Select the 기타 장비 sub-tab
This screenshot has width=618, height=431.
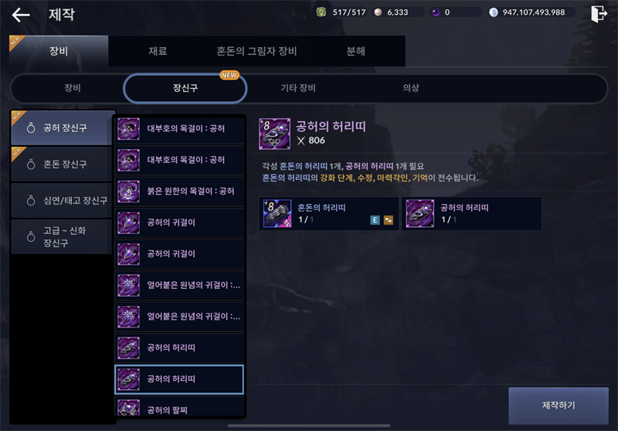[x=298, y=88]
